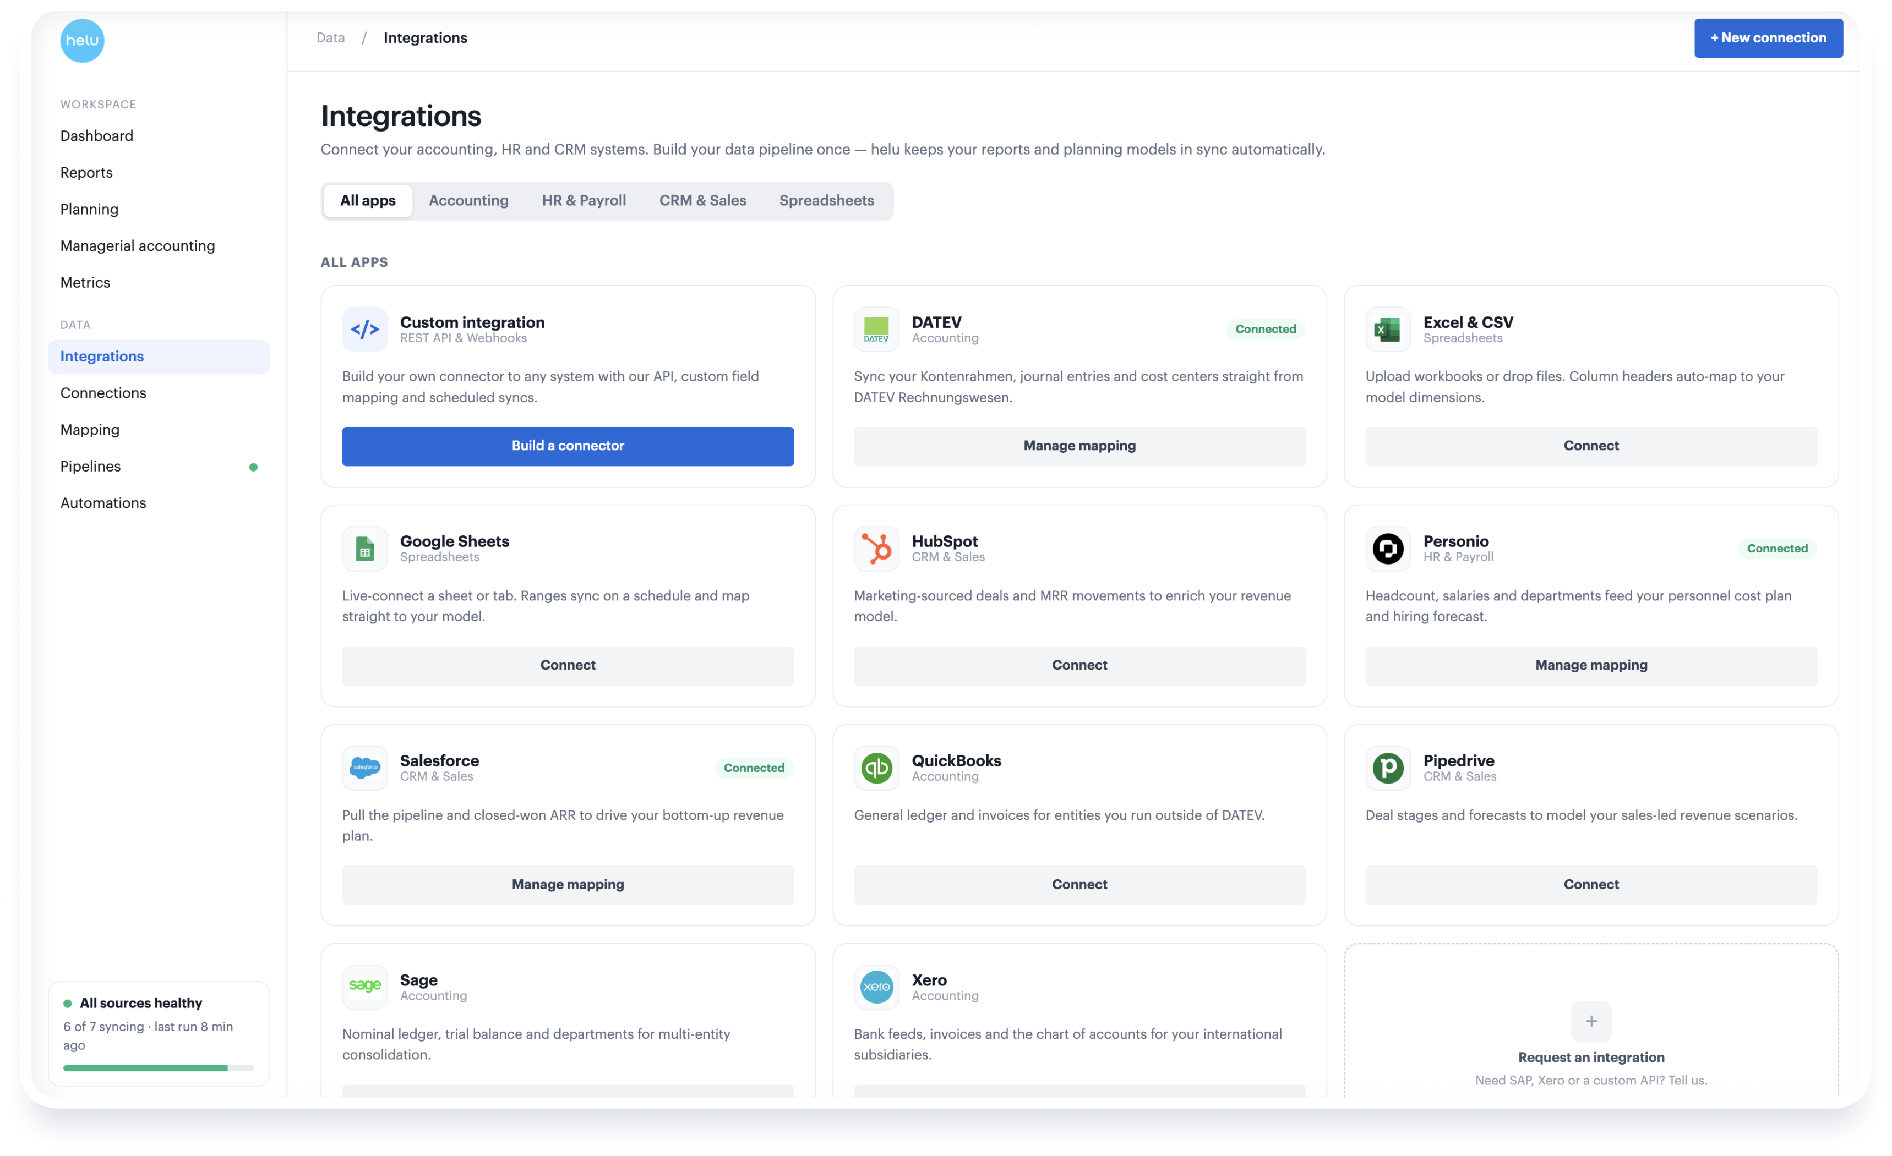
Task: Click Request an integration text
Action: coord(1590,1057)
